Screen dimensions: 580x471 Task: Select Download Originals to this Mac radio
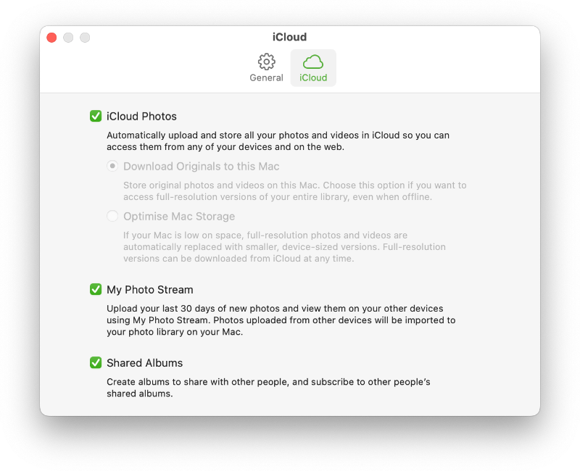(112, 166)
